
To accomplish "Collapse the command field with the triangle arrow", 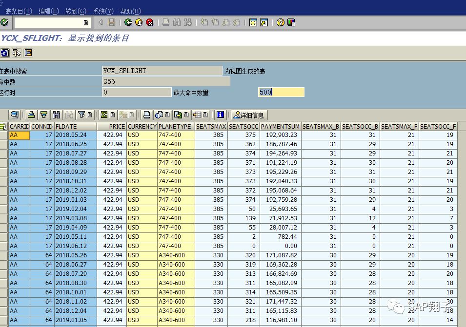I will tap(101, 22).
